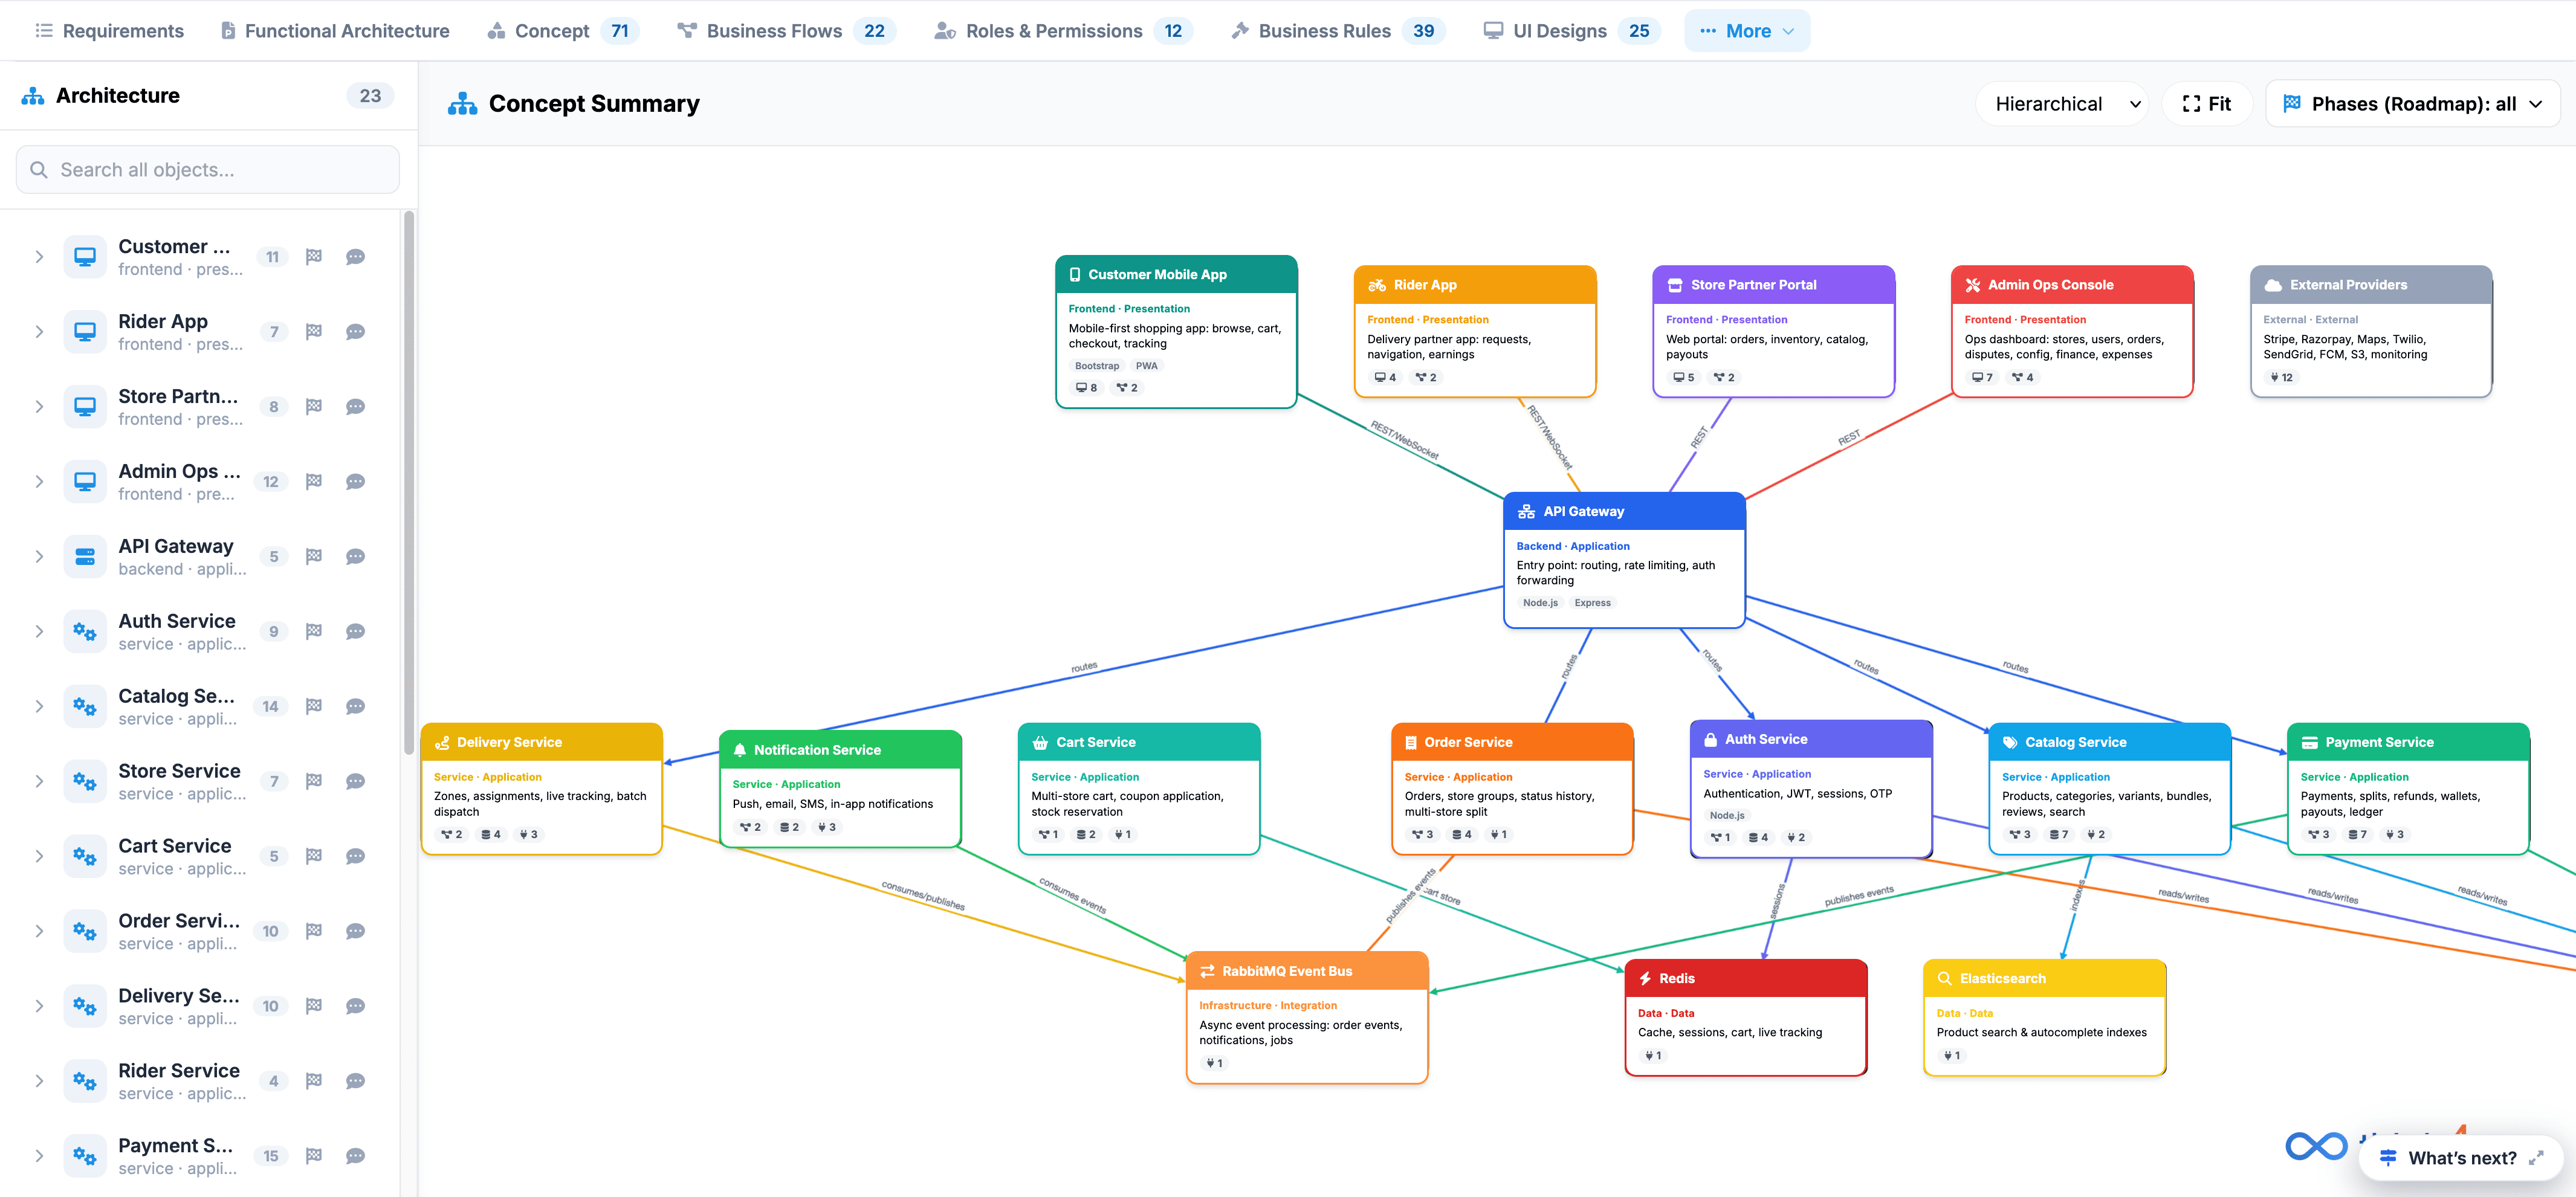This screenshot has height=1197, width=2576.
Task: Click flag icon in Payment Service row
Action: (x=313, y=1157)
